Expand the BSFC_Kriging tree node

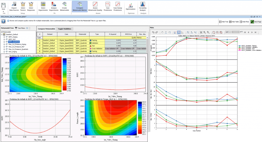click(4, 37)
